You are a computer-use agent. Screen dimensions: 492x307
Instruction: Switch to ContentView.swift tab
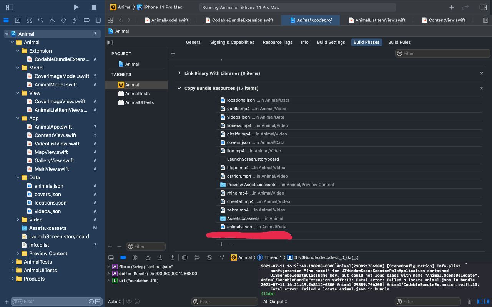444,20
